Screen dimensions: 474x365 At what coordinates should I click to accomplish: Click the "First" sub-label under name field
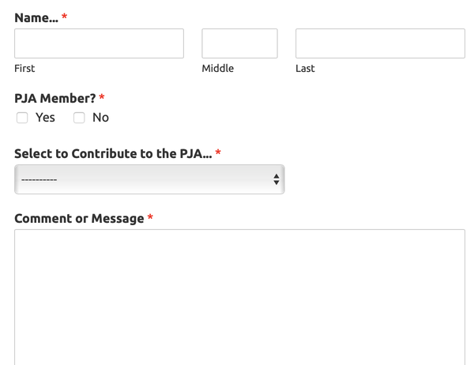click(x=24, y=69)
